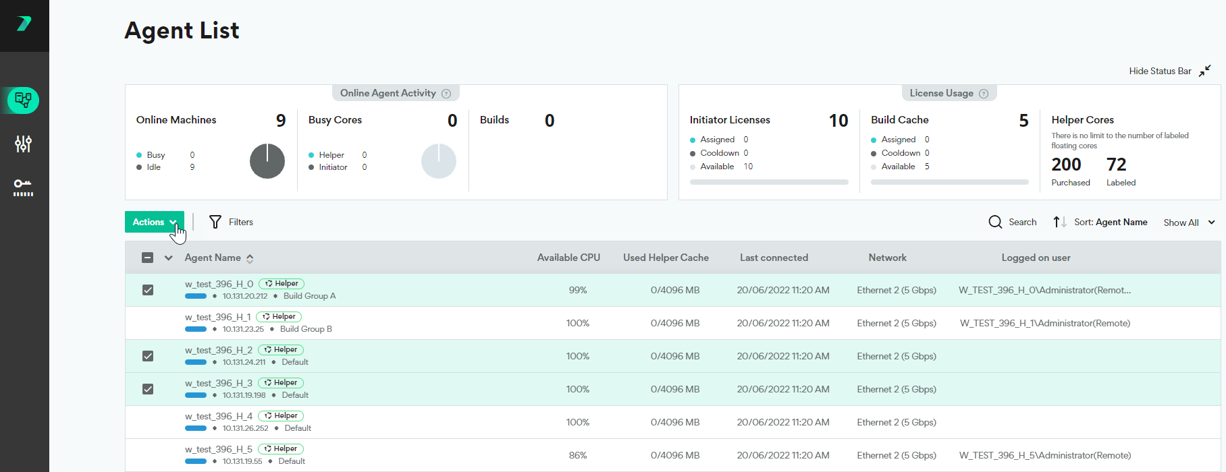Click the Online Machines pie chart
1226x472 pixels.
(267, 161)
